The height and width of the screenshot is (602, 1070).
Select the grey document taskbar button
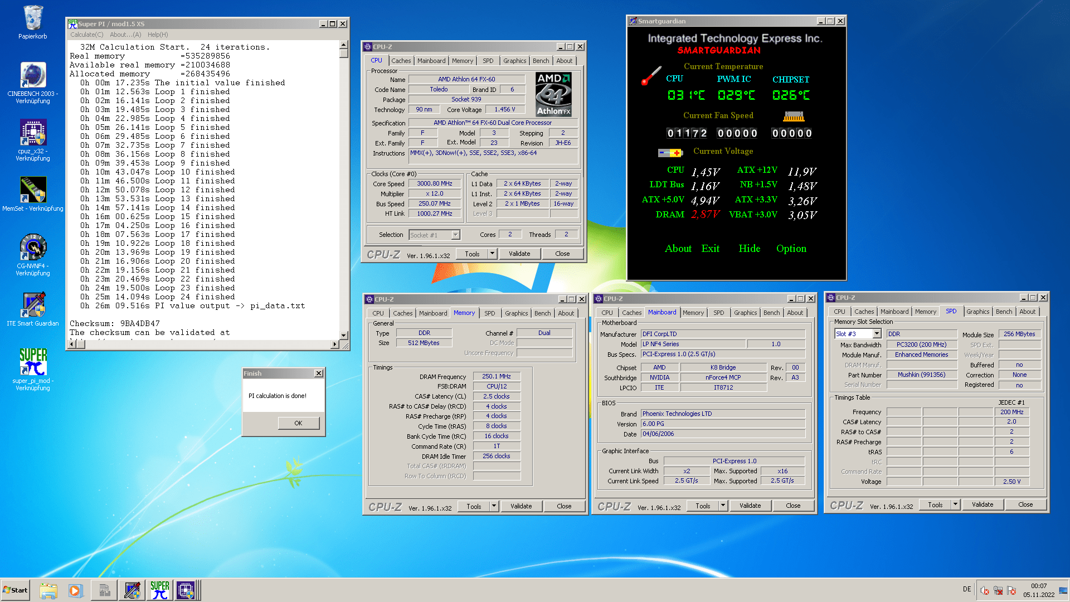104,590
